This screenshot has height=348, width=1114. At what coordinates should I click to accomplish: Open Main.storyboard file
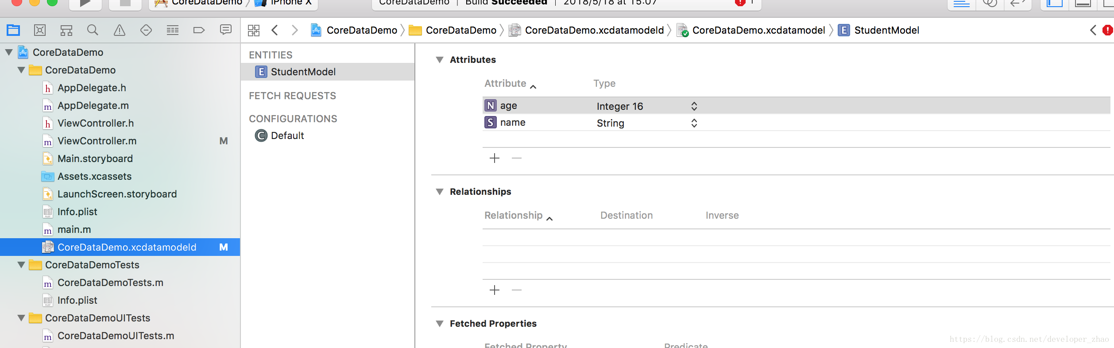point(95,159)
